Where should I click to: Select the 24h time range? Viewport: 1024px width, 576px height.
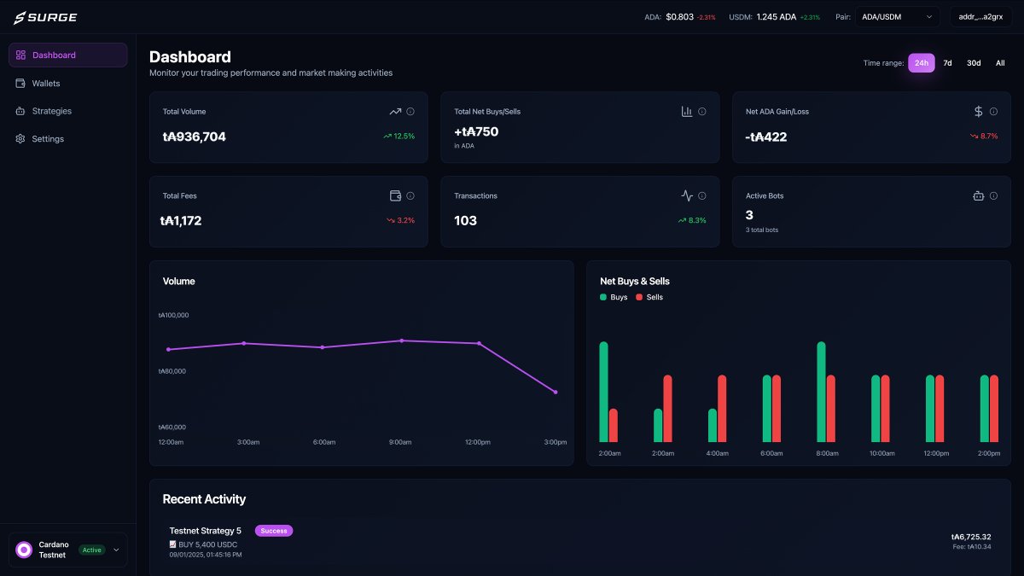(x=922, y=63)
